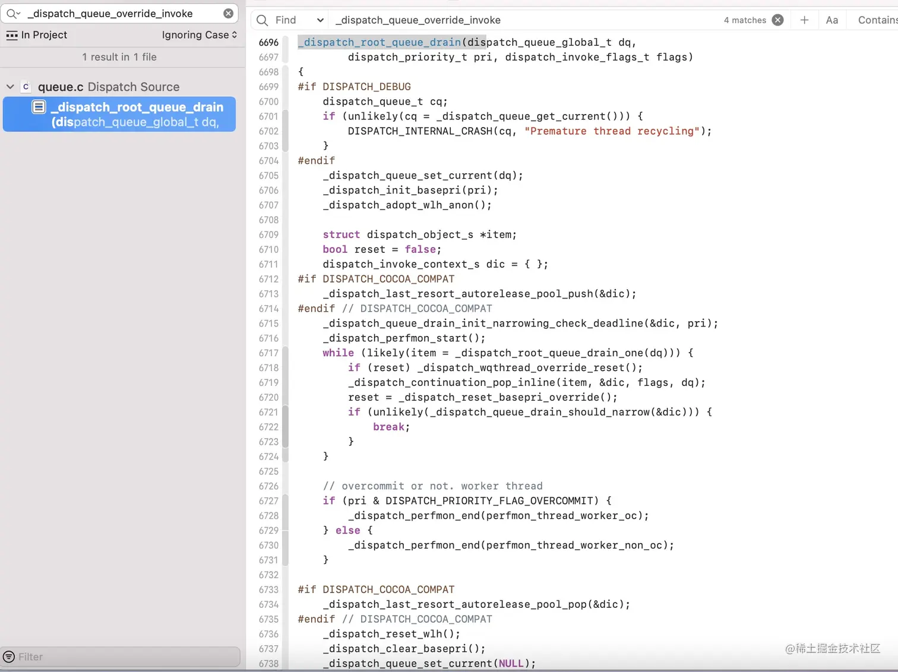Click the 4 matches counter text
The height and width of the screenshot is (672, 898).
pyautogui.click(x=744, y=20)
